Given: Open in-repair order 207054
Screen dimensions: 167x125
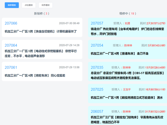Looking at the screenshot, I should [x=97, y=45].
